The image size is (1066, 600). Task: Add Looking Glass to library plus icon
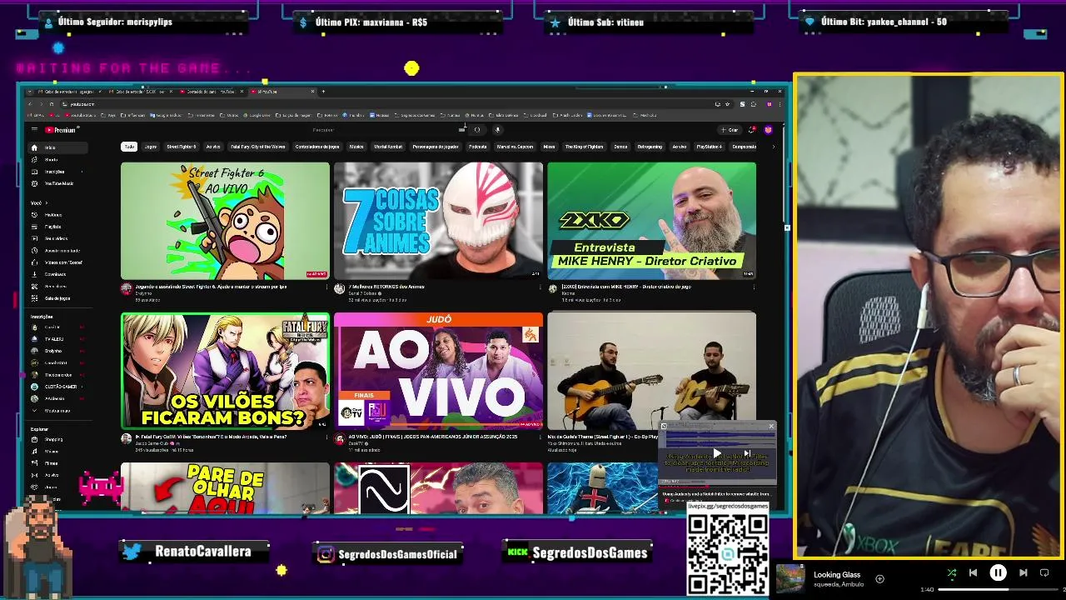[879, 578]
